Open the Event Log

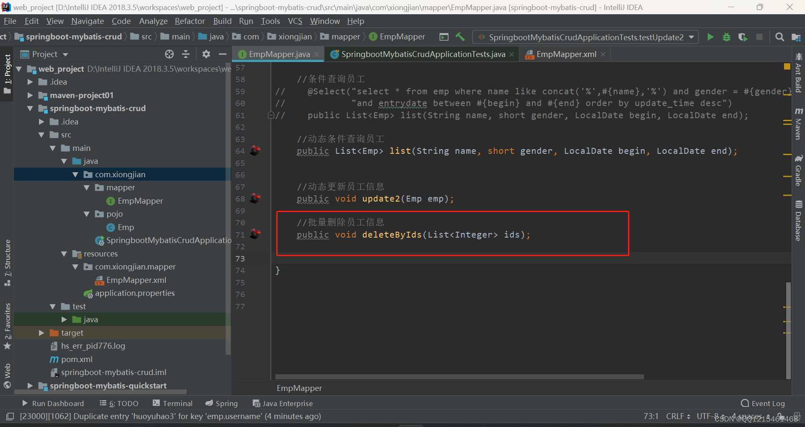click(763, 403)
